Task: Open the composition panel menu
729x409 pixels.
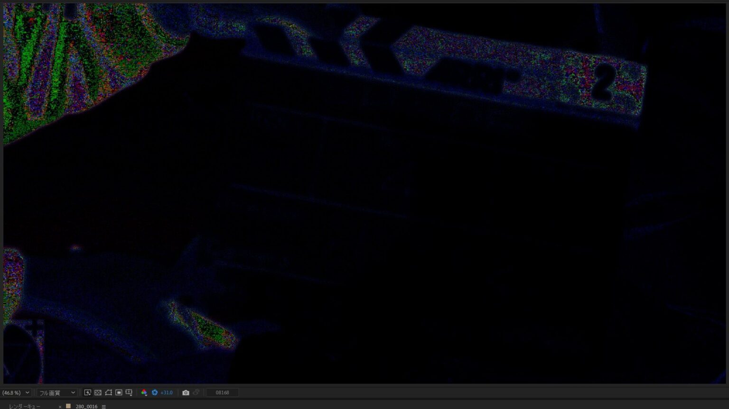Action: point(103,407)
